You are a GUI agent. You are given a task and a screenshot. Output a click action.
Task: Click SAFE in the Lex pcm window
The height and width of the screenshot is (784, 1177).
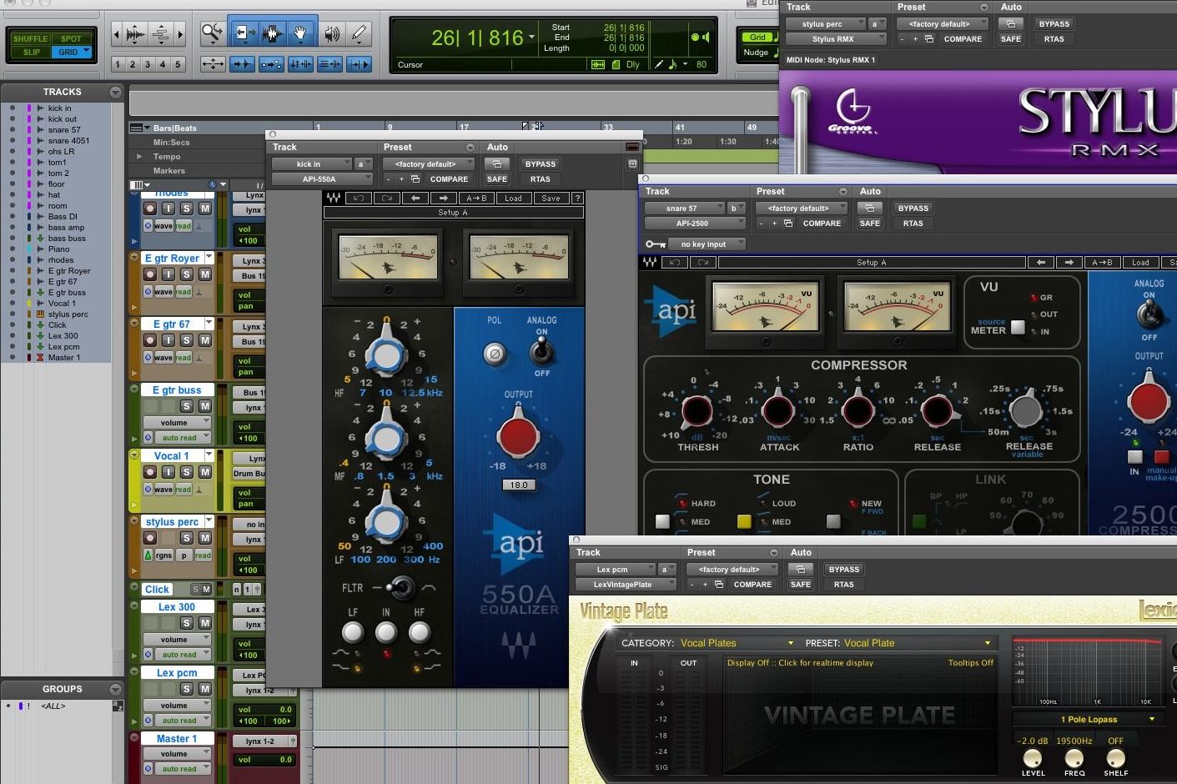coord(801,585)
